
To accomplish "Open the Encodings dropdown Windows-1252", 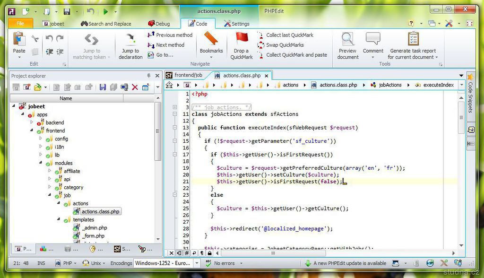I will (198, 263).
